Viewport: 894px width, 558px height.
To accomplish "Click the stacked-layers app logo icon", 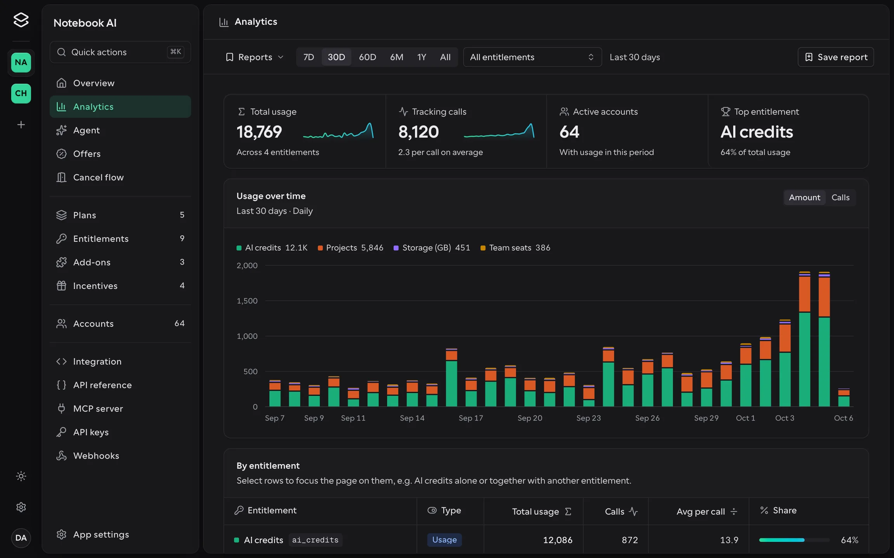I will click(x=21, y=20).
